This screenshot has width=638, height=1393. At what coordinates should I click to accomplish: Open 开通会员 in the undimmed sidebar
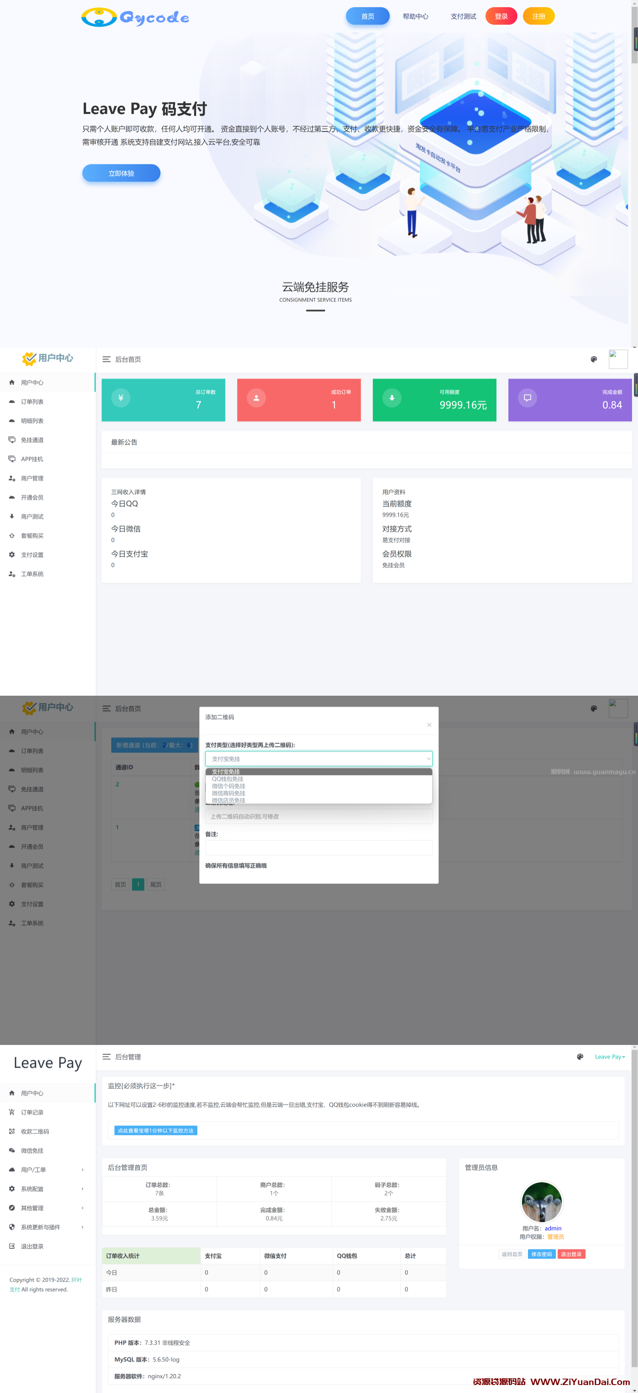(32, 498)
